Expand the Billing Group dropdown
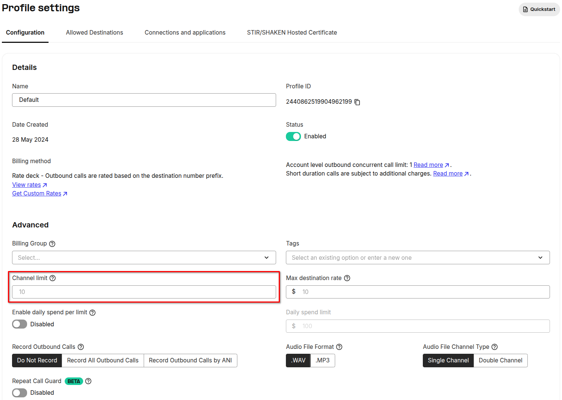Image resolution: width=562 pixels, height=400 pixels. pyautogui.click(x=144, y=258)
